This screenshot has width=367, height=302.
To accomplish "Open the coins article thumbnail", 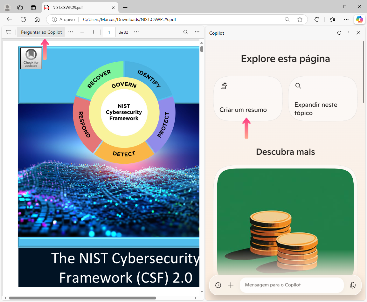I will pyautogui.click(x=285, y=222).
